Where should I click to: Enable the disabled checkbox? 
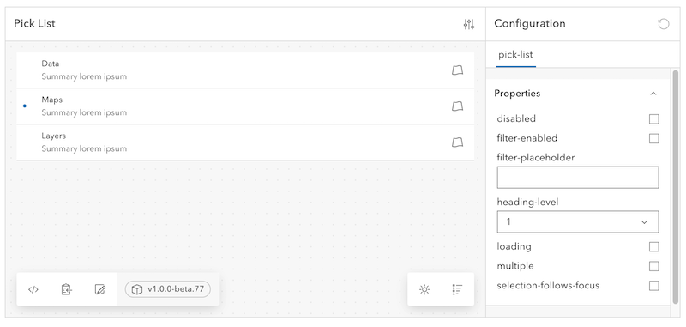653,119
